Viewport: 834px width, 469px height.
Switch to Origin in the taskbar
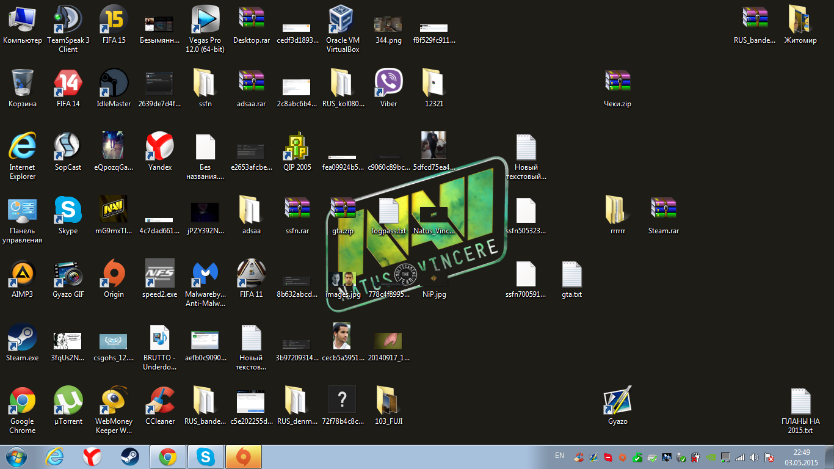[244, 456]
